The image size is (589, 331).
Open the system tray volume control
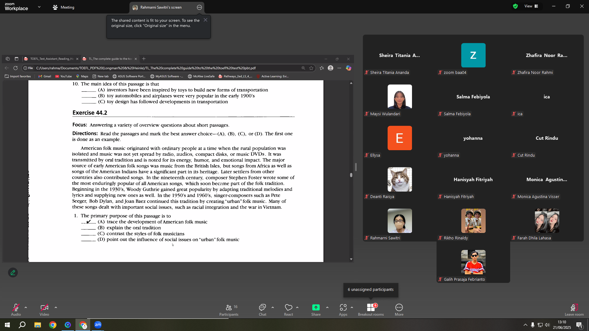547,325
